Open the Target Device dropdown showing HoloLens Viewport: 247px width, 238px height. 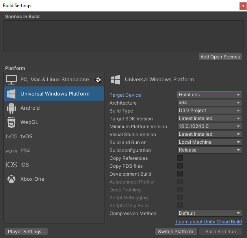(210, 95)
